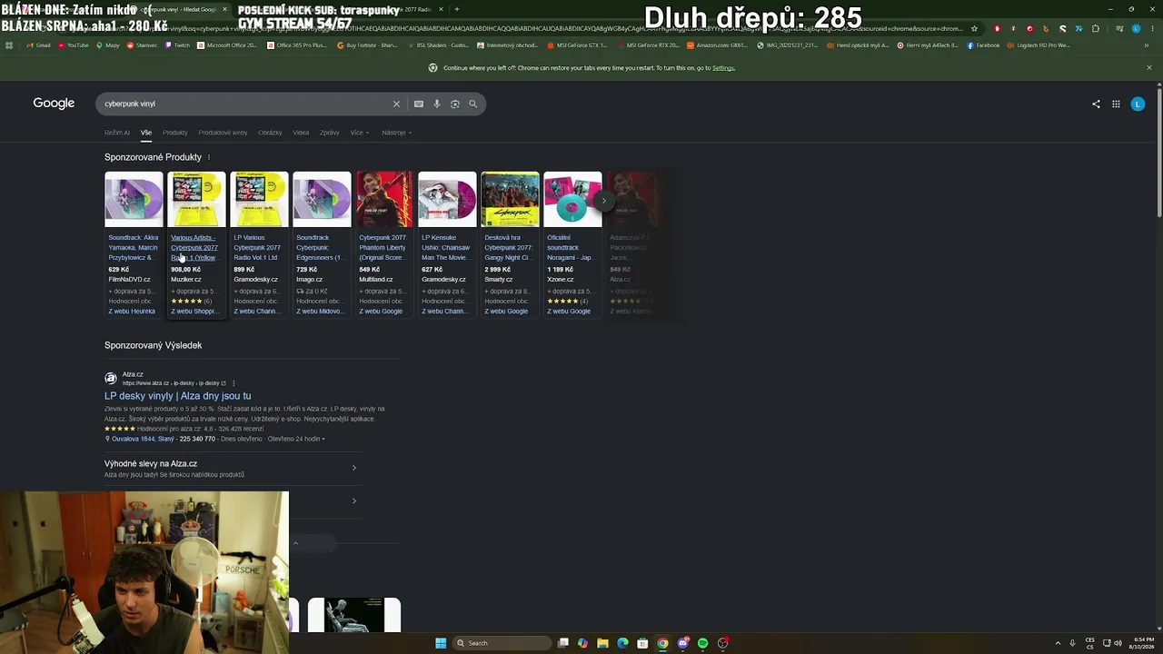Launch Copilot from the taskbar

583,643
